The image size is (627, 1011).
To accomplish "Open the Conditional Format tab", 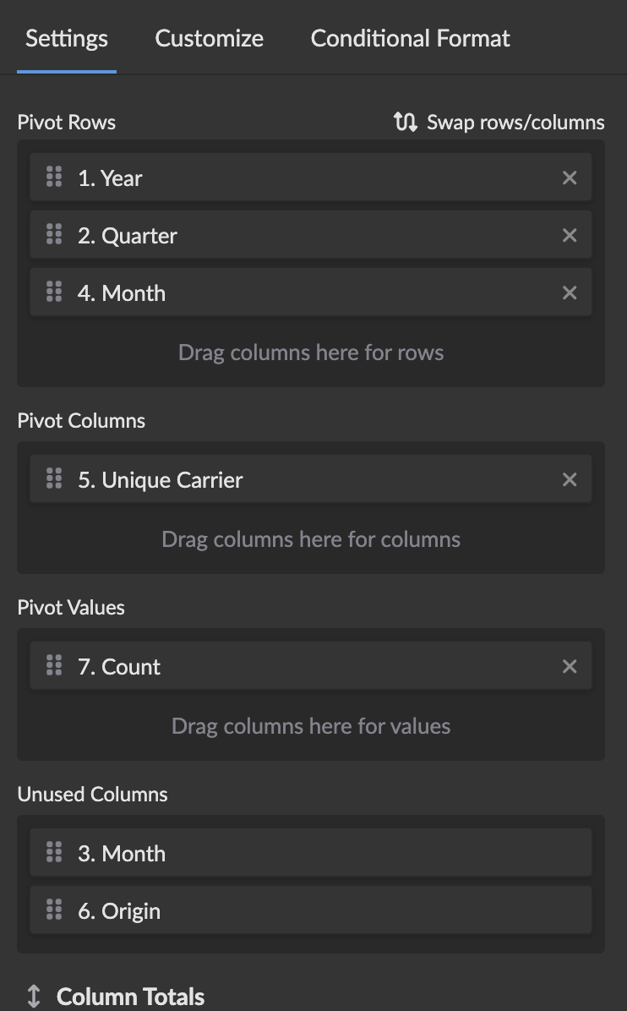I will click(x=410, y=38).
